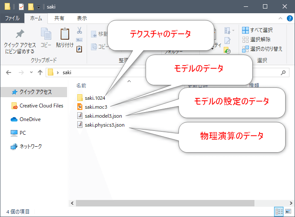
Task: Click the Copy path icon
Action: tap(79, 40)
